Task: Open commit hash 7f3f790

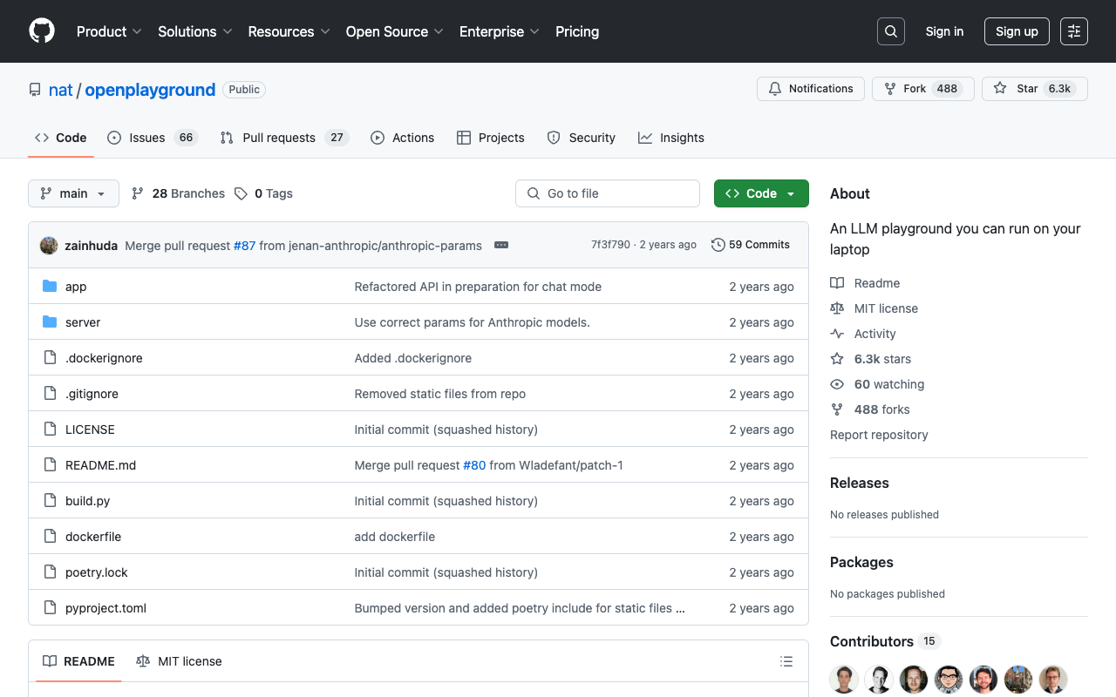Action: click(x=610, y=245)
